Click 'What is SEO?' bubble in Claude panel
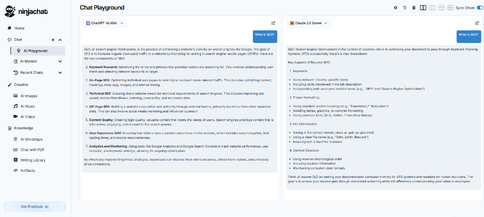 [469, 36]
